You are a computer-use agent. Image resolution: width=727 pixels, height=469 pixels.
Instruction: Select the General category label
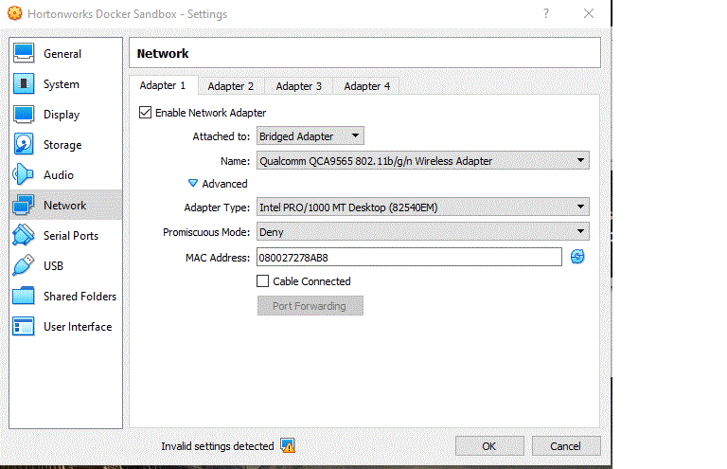tap(62, 54)
